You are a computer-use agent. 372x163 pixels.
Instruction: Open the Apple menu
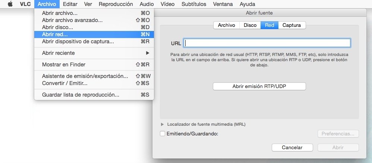[10, 4]
